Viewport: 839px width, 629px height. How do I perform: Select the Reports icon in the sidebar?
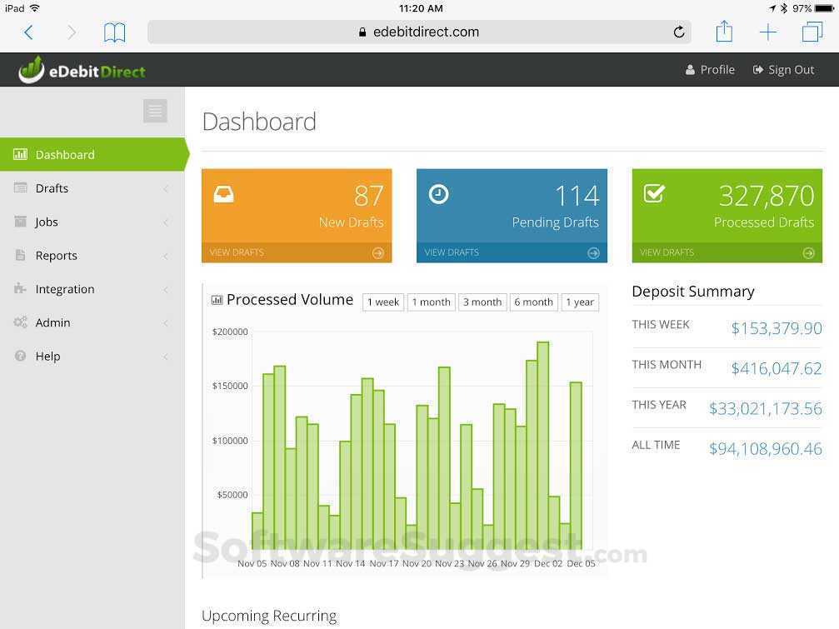(x=20, y=255)
